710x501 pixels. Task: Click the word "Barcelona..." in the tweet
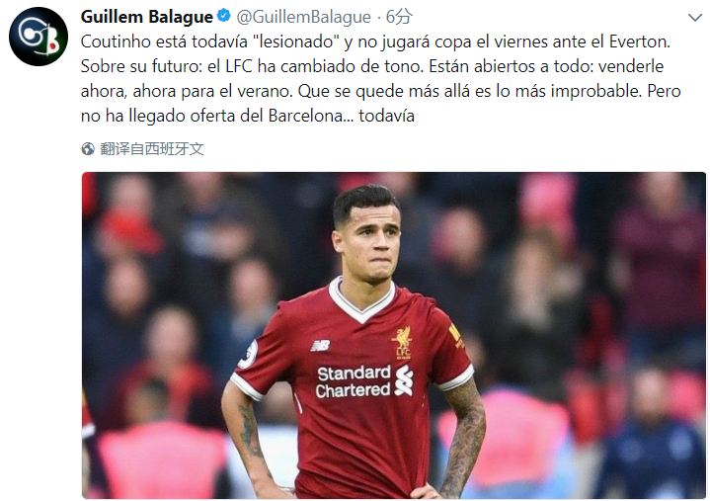(x=311, y=116)
